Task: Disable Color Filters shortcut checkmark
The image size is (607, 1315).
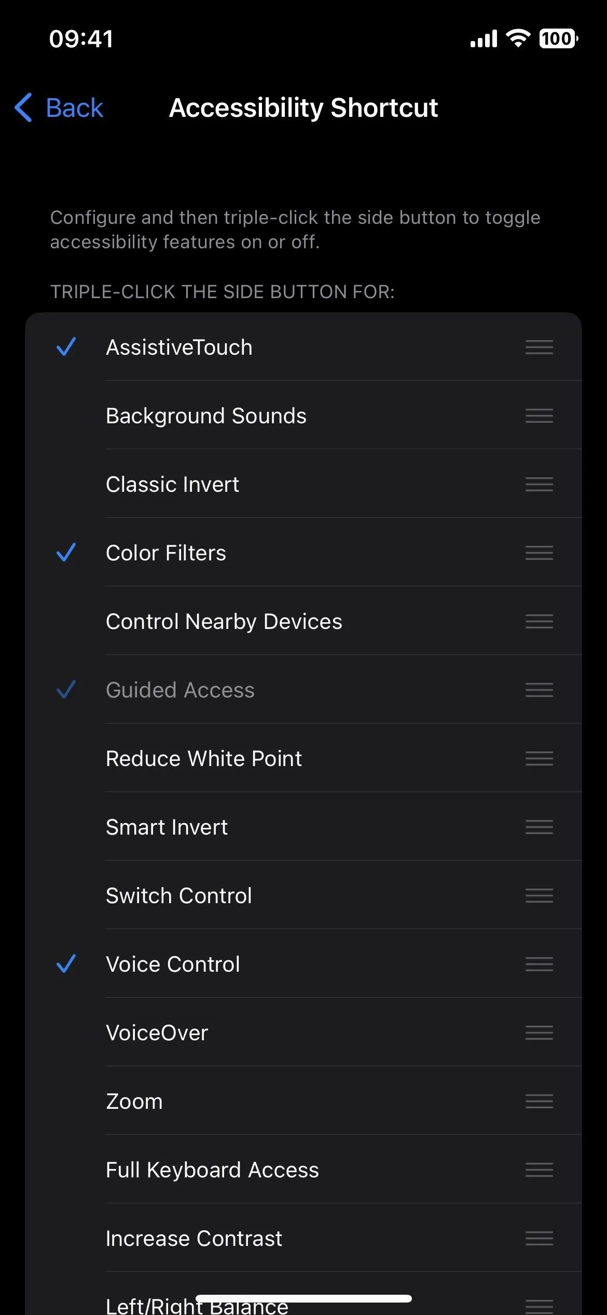Action: point(66,553)
